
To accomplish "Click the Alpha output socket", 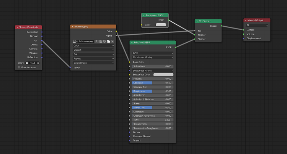I will pos(116,35).
